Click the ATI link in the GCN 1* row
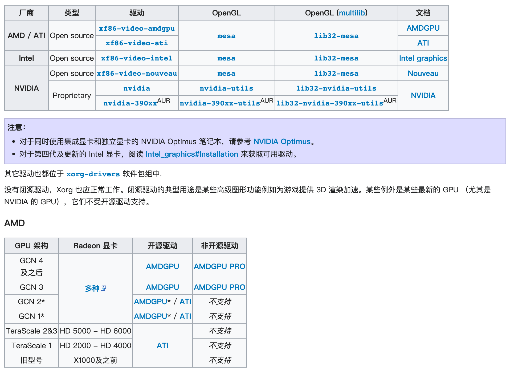 pyautogui.click(x=185, y=316)
